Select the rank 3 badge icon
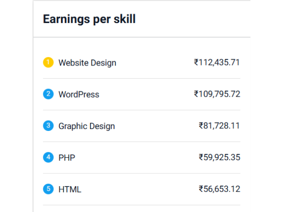Image resolution: width=283 pixels, height=212 pixels. [48, 126]
